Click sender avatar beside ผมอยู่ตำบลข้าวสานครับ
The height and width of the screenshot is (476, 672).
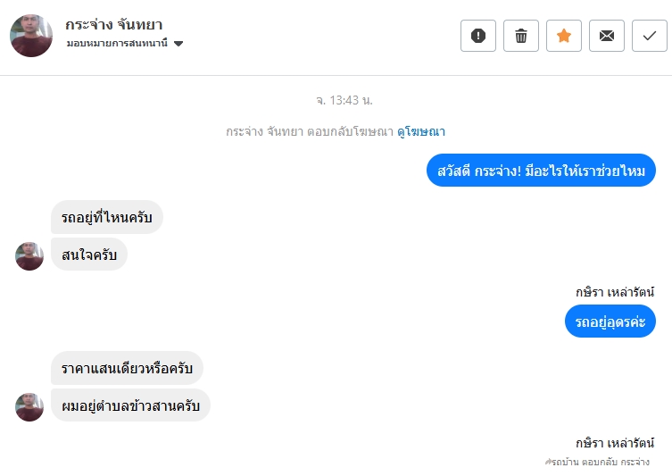pyautogui.click(x=29, y=407)
